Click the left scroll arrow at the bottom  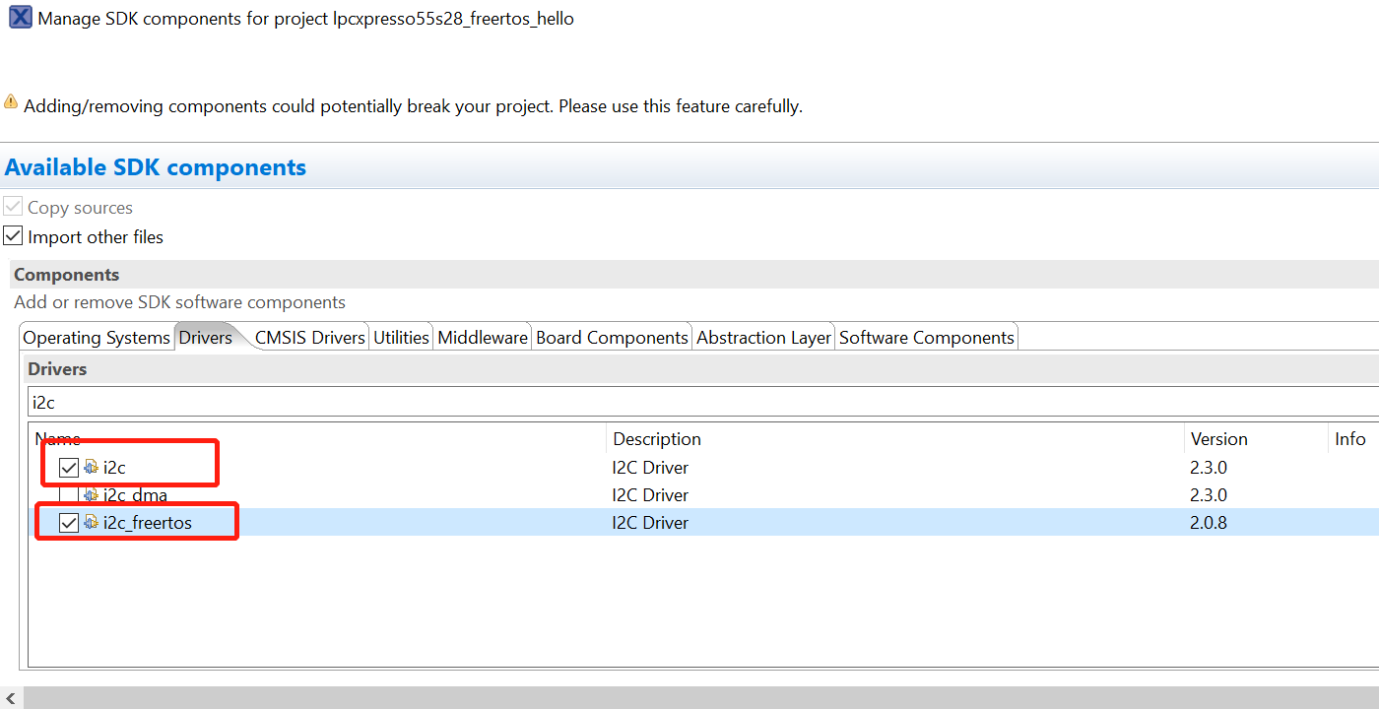(x=9, y=697)
